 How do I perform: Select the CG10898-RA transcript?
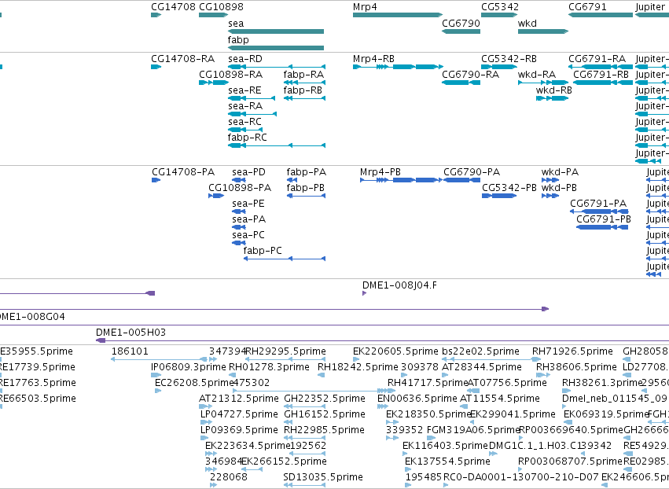(x=214, y=83)
